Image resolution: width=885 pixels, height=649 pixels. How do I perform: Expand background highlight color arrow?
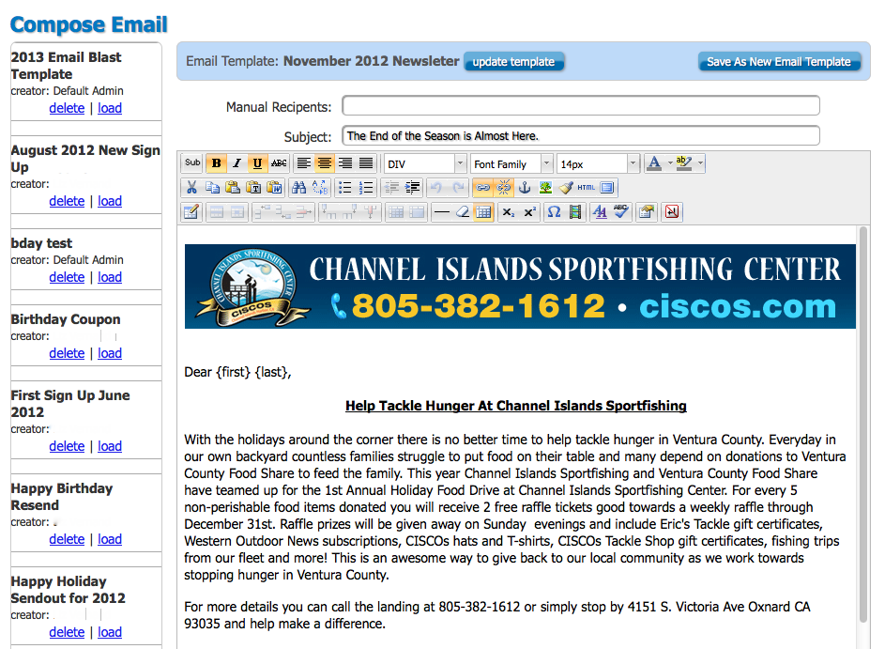[x=700, y=163]
